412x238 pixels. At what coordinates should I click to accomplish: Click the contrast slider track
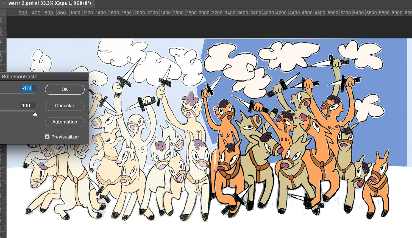[16, 111]
